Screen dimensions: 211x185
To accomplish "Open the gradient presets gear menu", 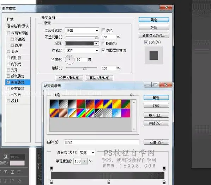I will [132, 95].
